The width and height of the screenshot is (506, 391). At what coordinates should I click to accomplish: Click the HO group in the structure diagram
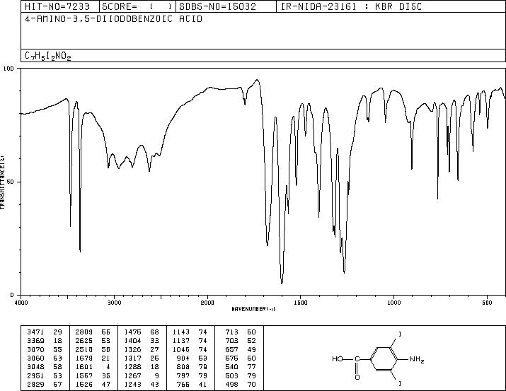pos(338,358)
